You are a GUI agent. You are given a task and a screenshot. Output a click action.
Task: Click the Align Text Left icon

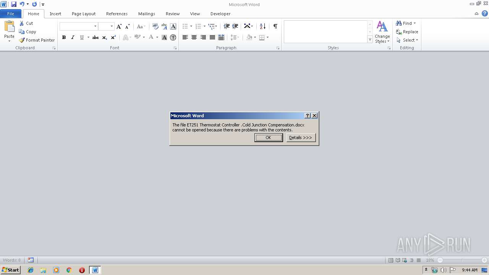185,37
